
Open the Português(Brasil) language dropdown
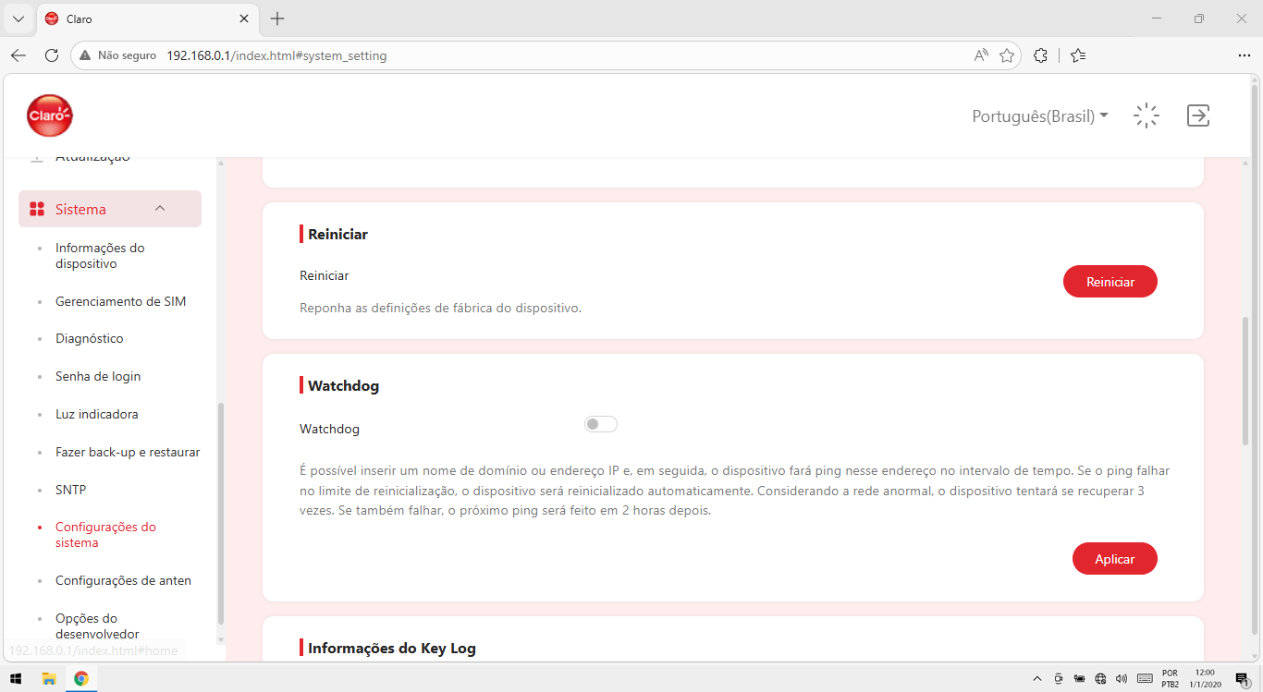1040,116
